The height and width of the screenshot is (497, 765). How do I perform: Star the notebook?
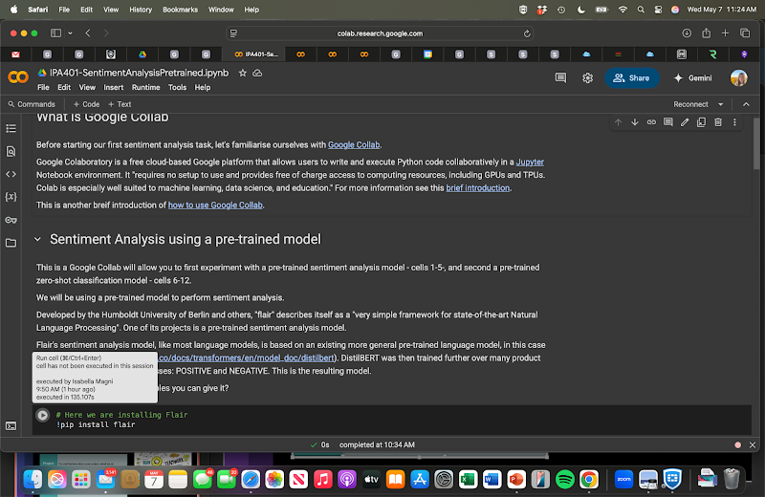pos(243,74)
